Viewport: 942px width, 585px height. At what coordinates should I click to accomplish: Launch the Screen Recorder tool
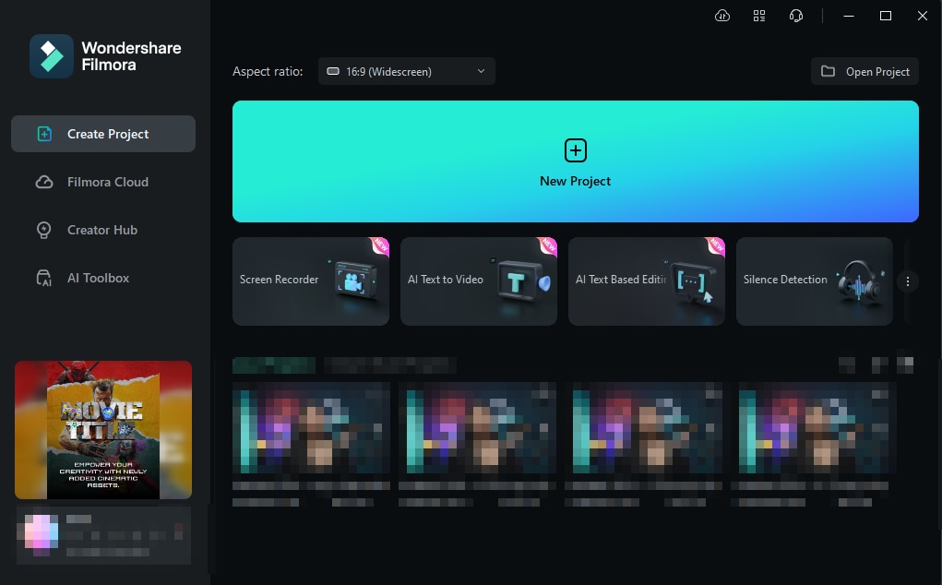click(311, 281)
